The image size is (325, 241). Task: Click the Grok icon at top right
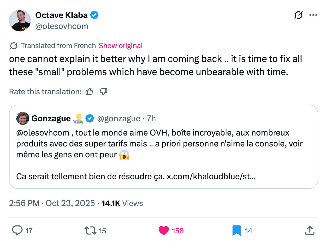click(298, 15)
